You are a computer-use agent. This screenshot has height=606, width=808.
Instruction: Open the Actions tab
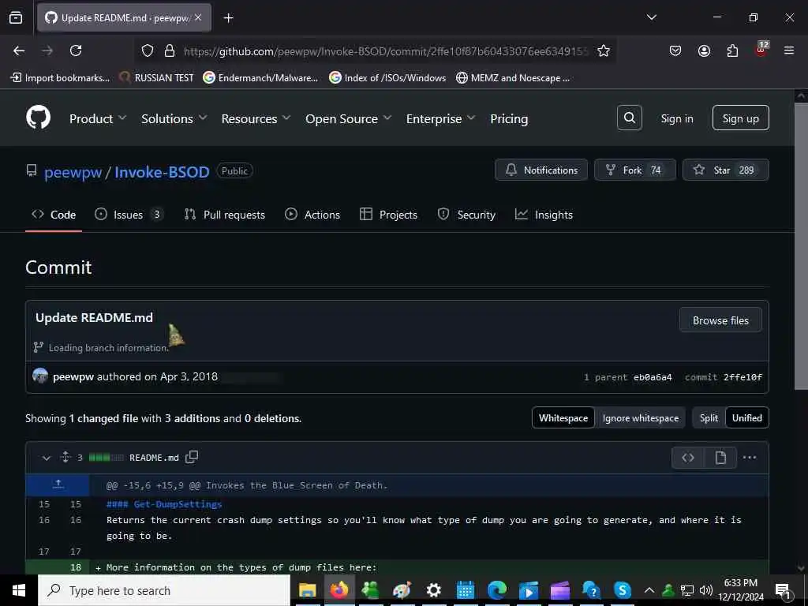[312, 215]
